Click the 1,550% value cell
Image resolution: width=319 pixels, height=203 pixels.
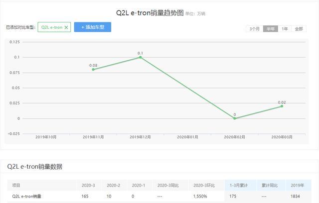[200, 197]
